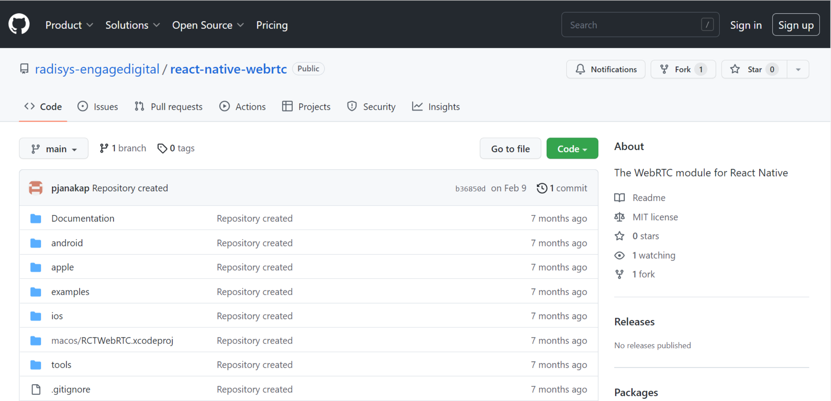Image resolution: width=831 pixels, height=401 pixels.
Task: Click the tags label icon
Action: (162, 148)
